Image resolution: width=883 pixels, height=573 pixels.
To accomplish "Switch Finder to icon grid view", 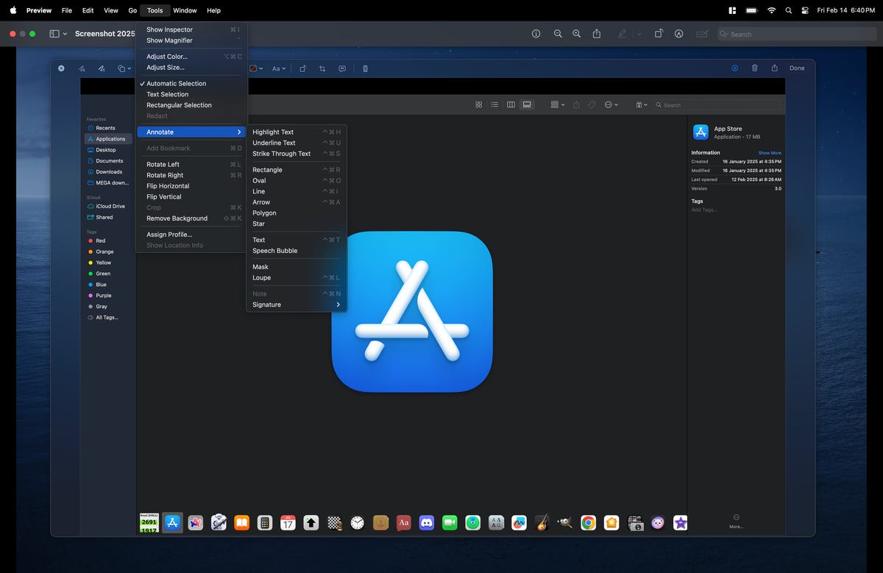I will click(478, 104).
